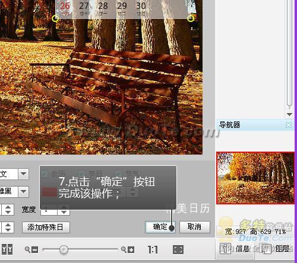Click the zoom slider handle
Screen dimensions: 297x263
[64, 250]
